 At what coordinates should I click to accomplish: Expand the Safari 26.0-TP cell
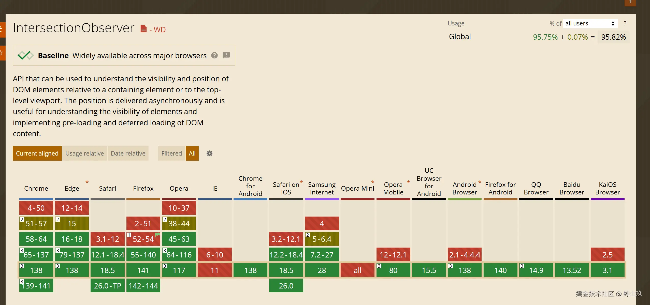click(x=107, y=286)
